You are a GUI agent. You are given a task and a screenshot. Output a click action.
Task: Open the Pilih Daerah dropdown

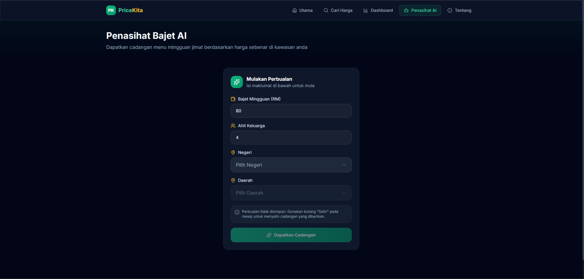click(x=291, y=193)
